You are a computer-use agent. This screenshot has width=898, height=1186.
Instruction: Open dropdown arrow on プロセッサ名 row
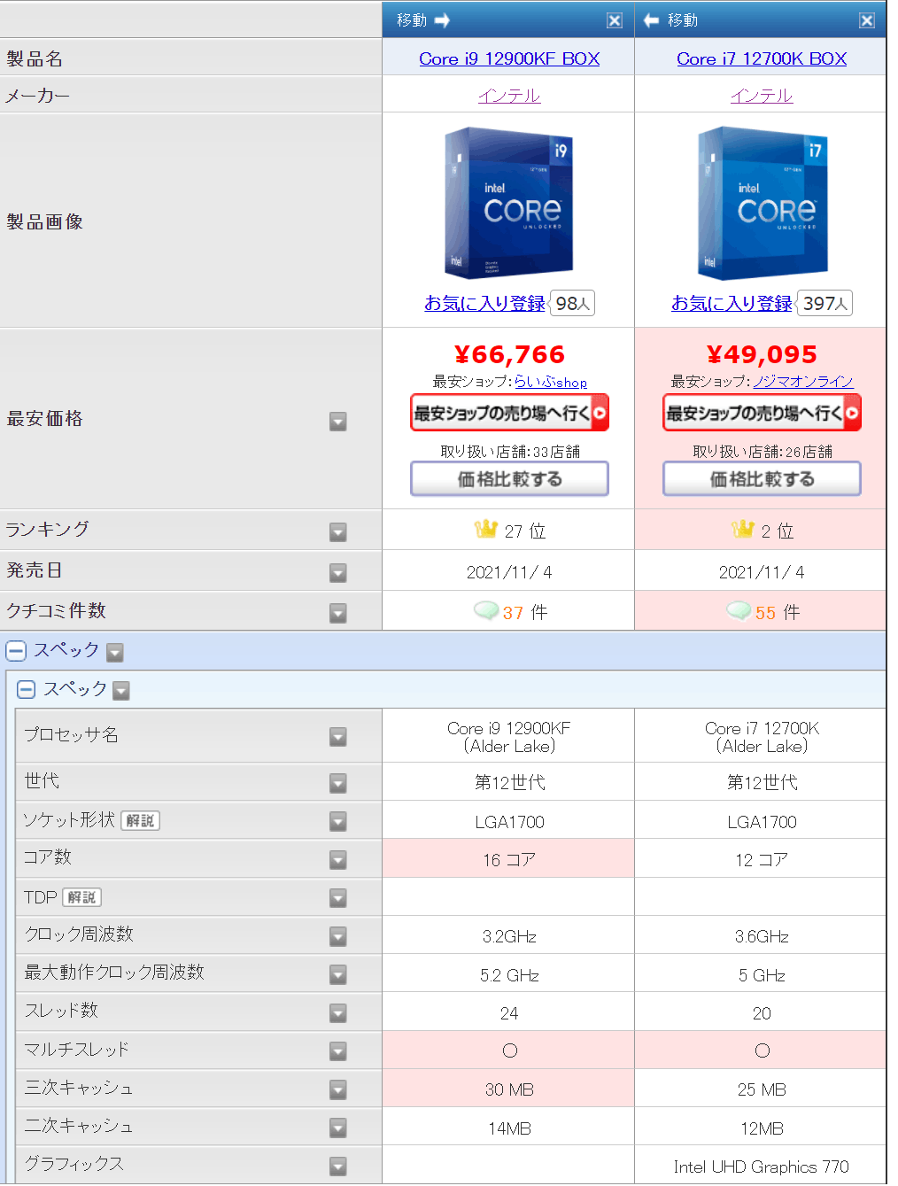pyautogui.click(x=337, y=737)
